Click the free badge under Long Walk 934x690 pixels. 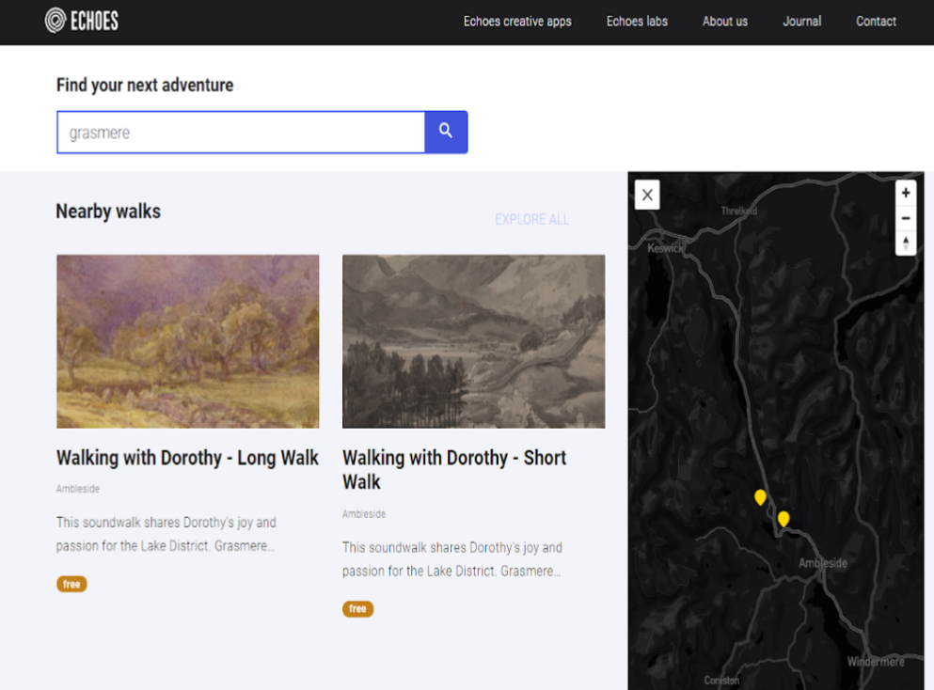[71, 584]
